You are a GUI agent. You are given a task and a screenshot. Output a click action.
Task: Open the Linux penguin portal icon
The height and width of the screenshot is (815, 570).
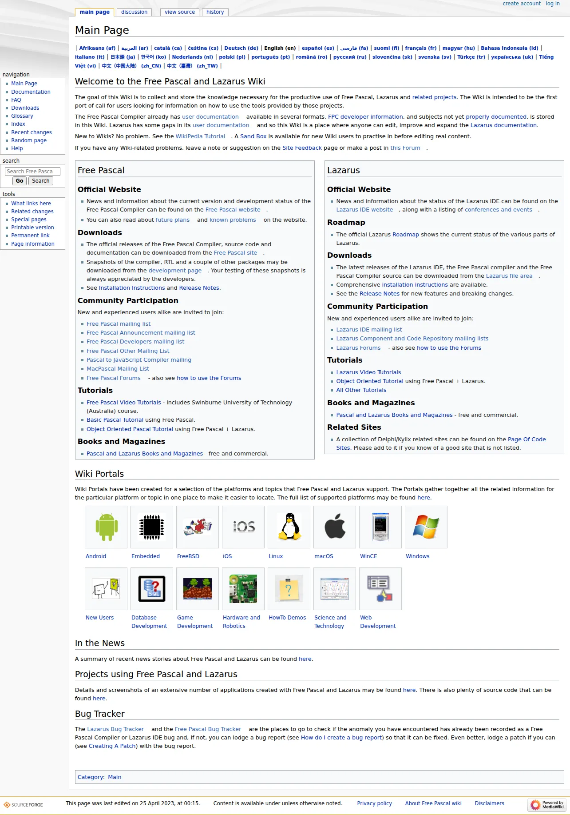[x=289, y=527]
